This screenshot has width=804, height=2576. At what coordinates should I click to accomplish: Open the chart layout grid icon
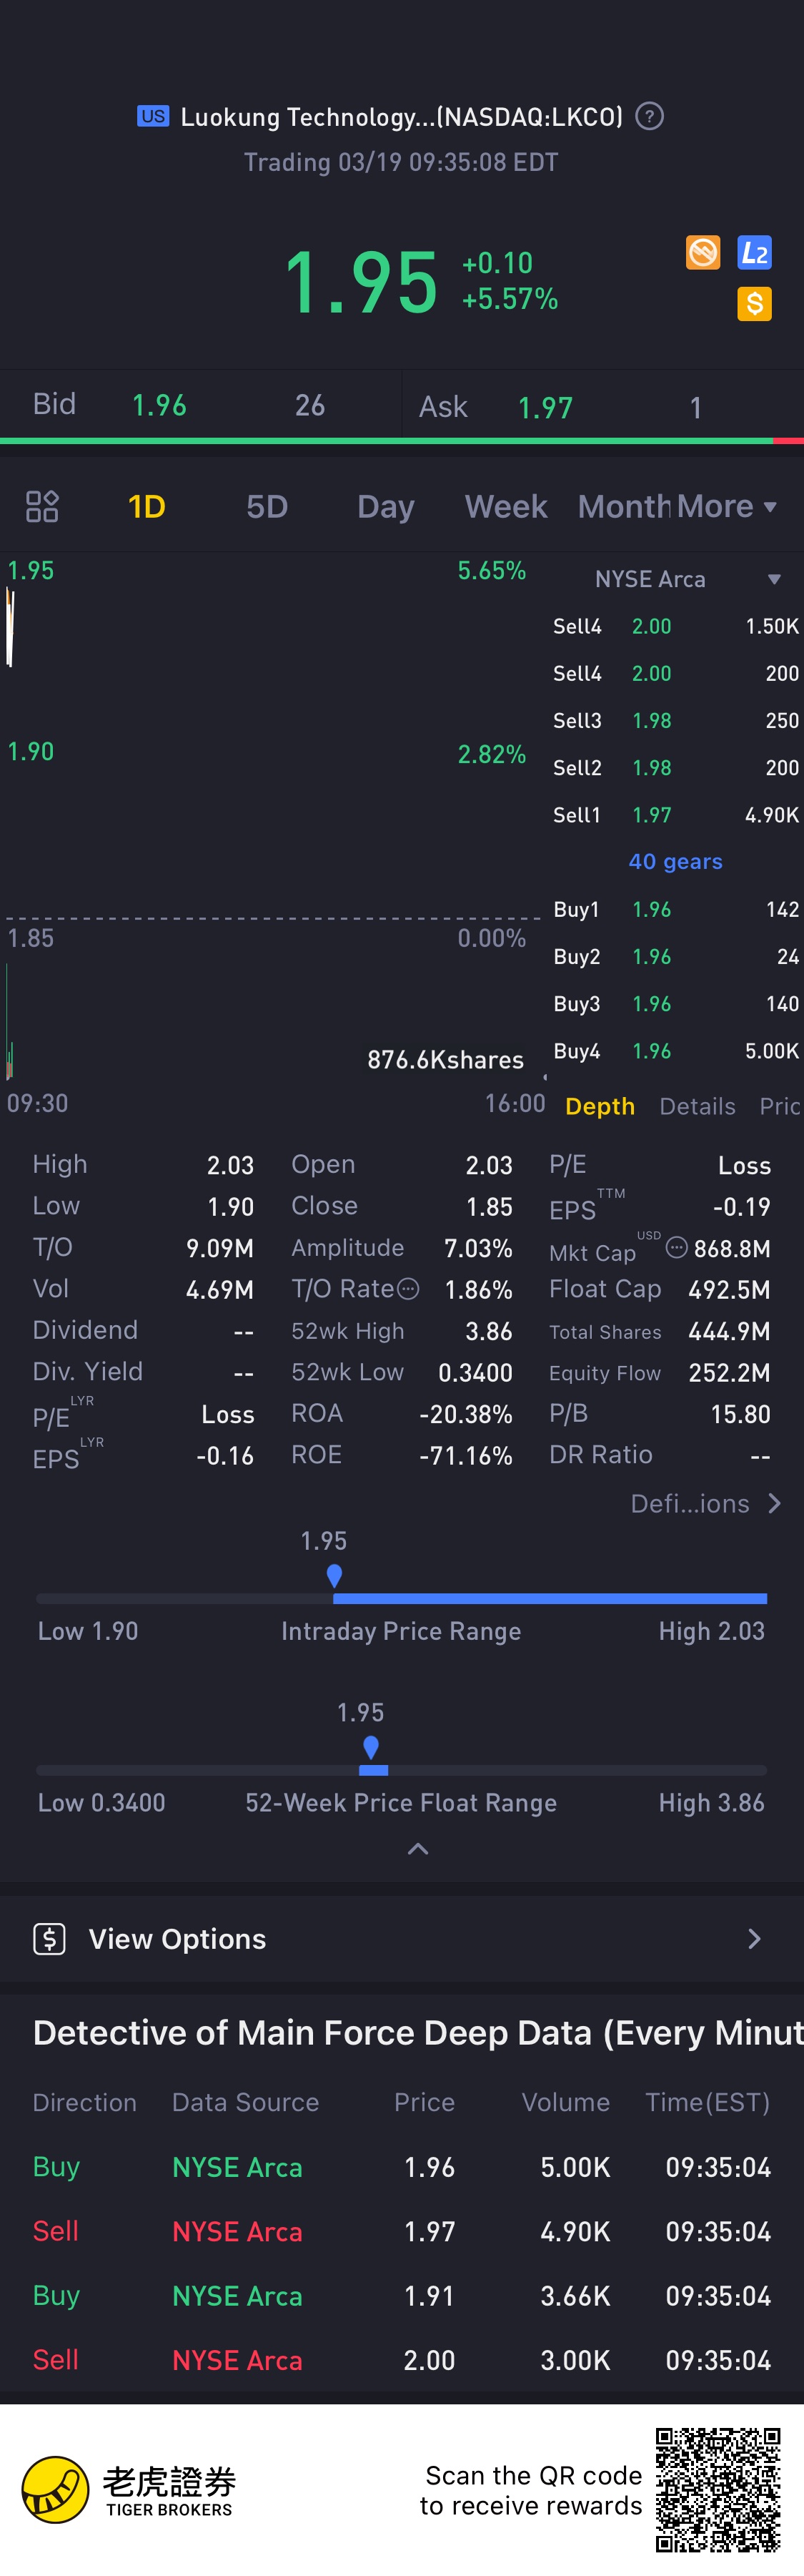42,507
